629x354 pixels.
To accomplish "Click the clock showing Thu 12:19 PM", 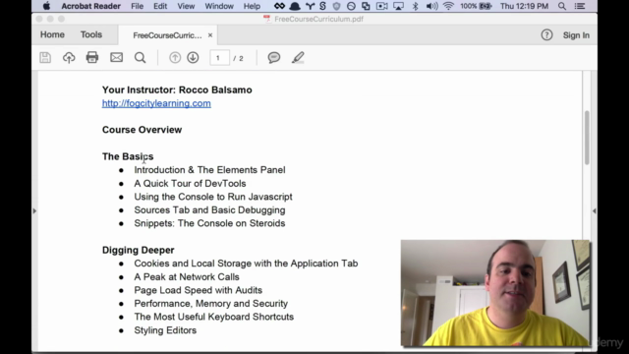I will pyautogui.click(x=524, y=6).
